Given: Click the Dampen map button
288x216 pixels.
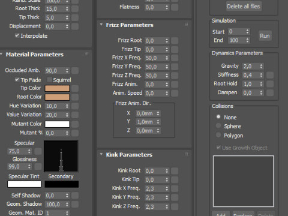Looking at the screenshot, I should pos(270,92).
